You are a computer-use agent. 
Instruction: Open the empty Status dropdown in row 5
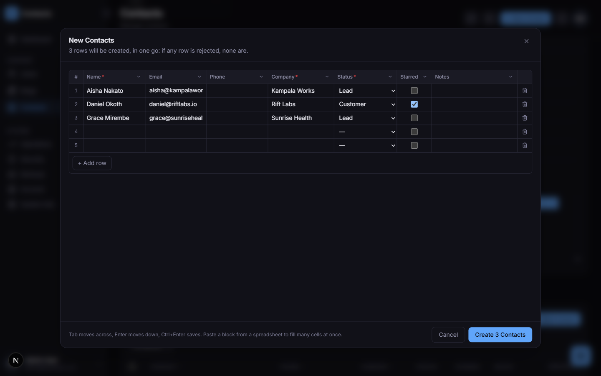coord(366,145)
